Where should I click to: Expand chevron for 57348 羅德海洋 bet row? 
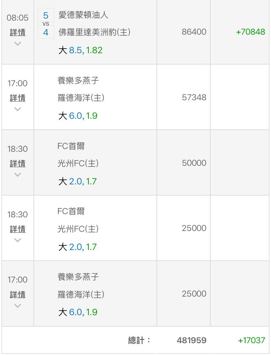[18, 109]
